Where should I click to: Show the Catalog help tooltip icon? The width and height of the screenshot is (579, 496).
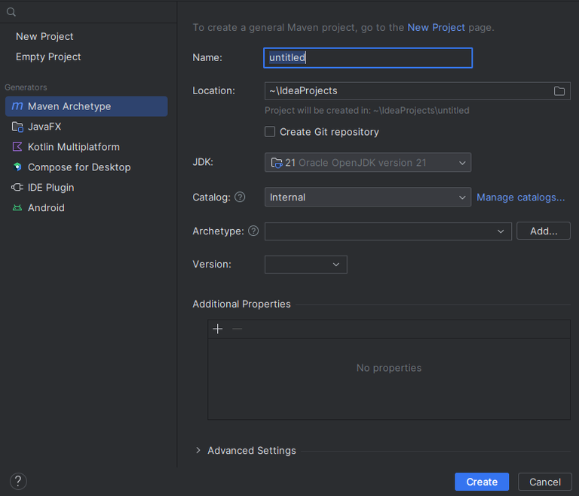coord(240,197)
